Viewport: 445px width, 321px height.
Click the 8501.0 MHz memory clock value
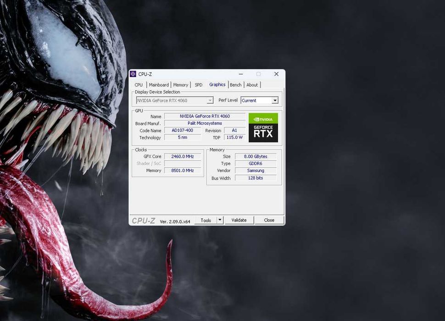coord(183,171)
